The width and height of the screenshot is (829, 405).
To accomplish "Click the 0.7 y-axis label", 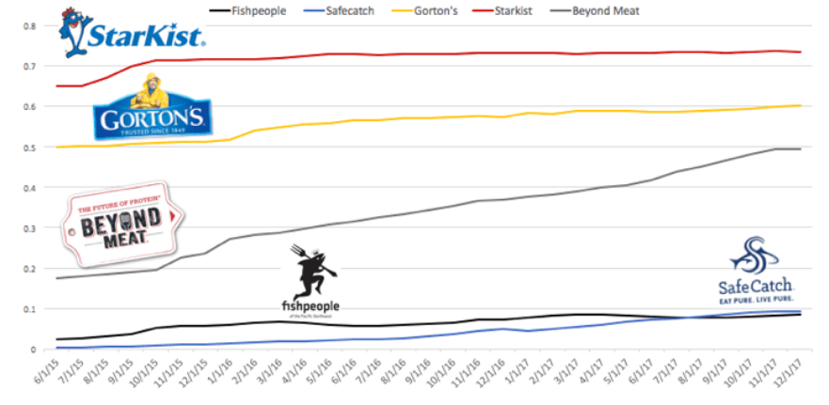I will click(31, 66).
